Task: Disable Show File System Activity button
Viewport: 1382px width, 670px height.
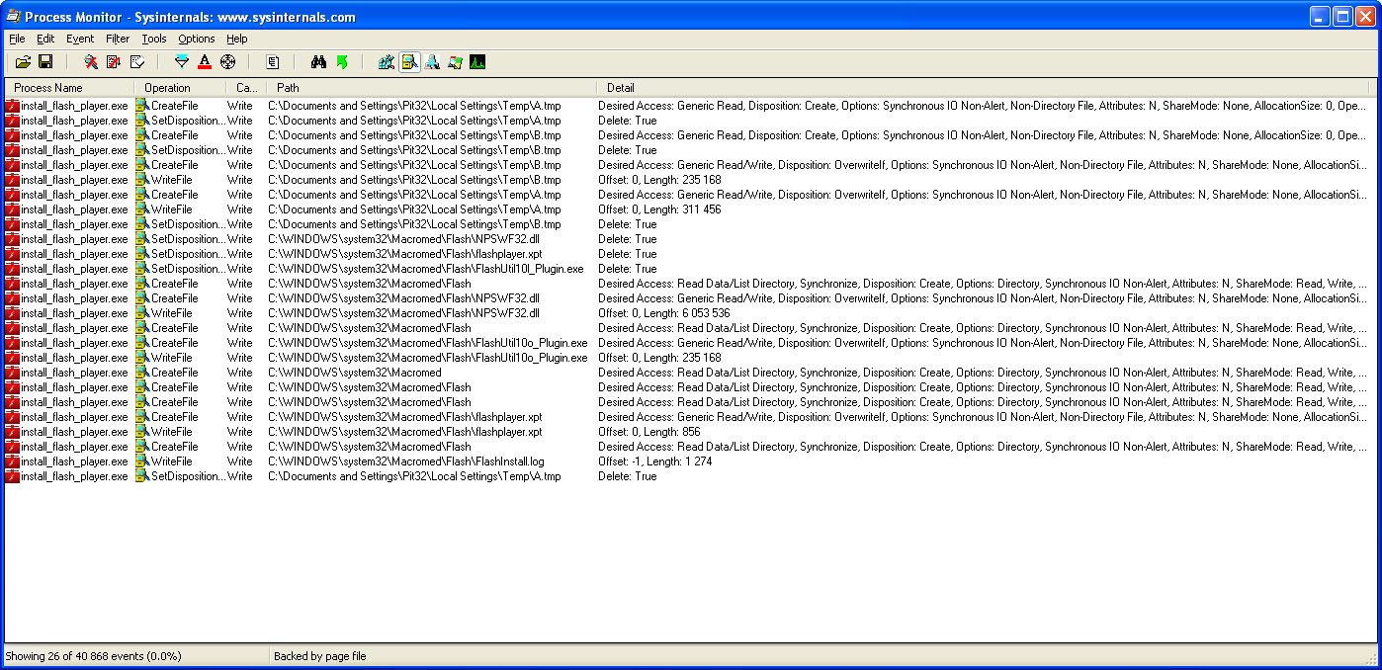Action: pyautogui.click(x=409, y=62)
